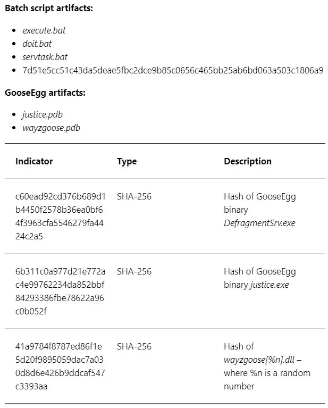The height and width of the screenshot is (408, 328).
Task: Click SHA-256 in the DefragmentSrv.exe row
Action: 134,197
